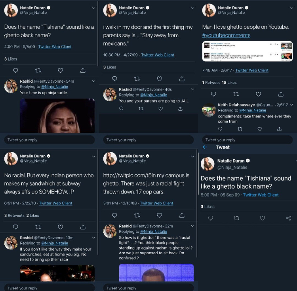Reply to Keith Delahoussaye's comment
297x291 pixels.
(x=220, y=129)
